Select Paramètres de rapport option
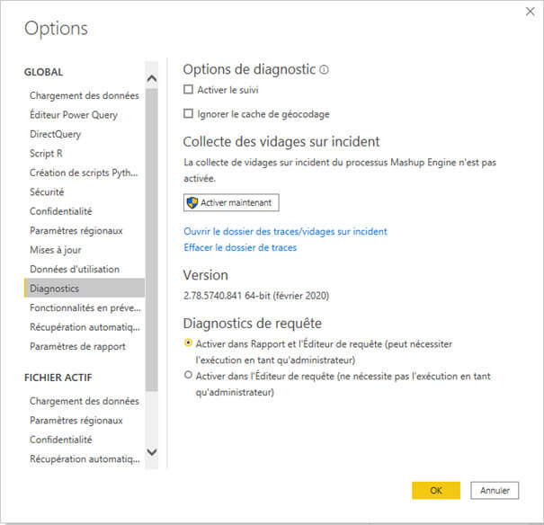 84,346
